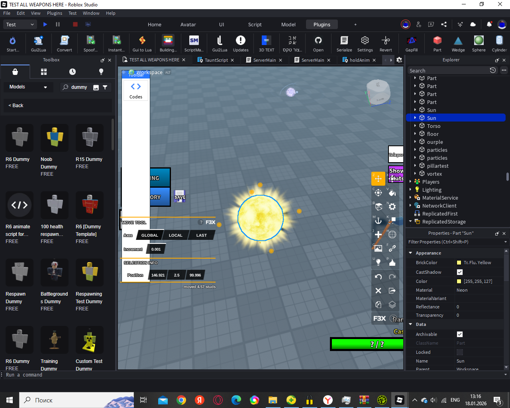Viewport: 510px width, 408px height.
Task: Click the Back button in Toolbox
Action: (16, 106)
